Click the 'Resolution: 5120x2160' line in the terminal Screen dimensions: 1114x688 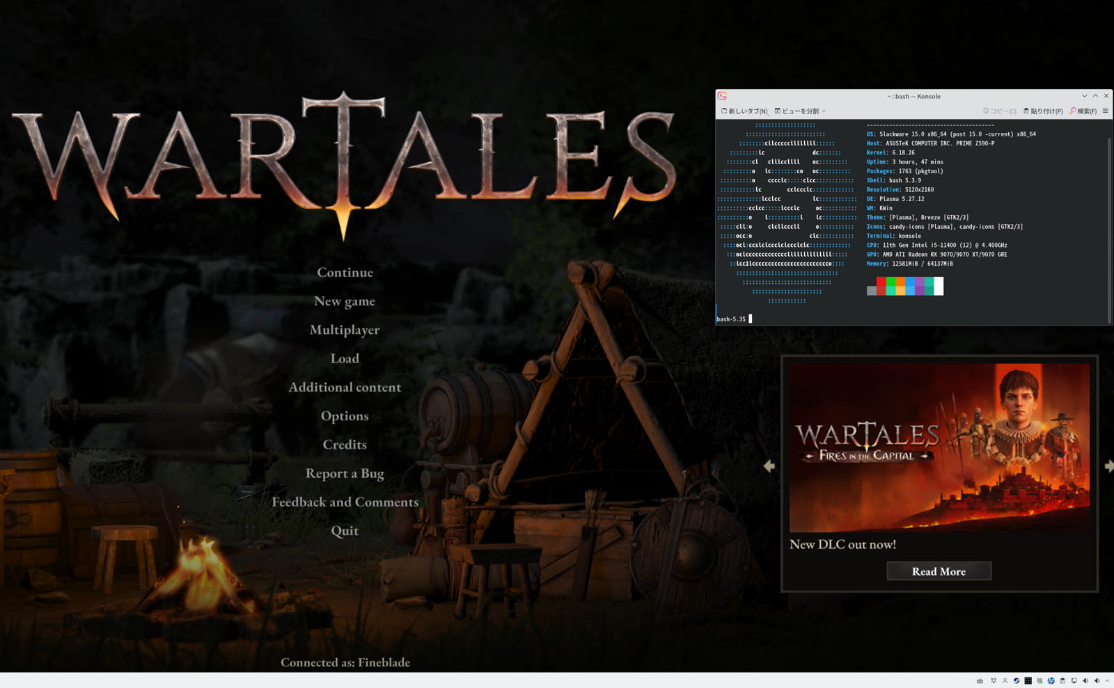tap(900, 189)
